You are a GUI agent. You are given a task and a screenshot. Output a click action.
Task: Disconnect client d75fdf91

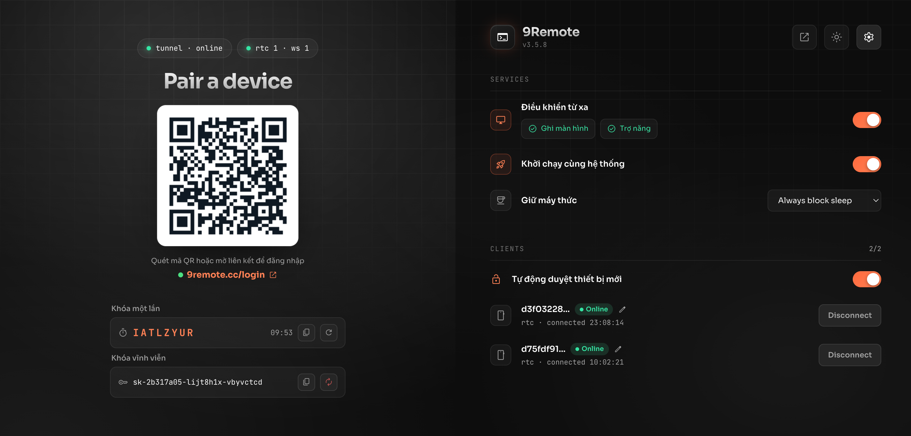pyautogui.click(x=849, y=355)
